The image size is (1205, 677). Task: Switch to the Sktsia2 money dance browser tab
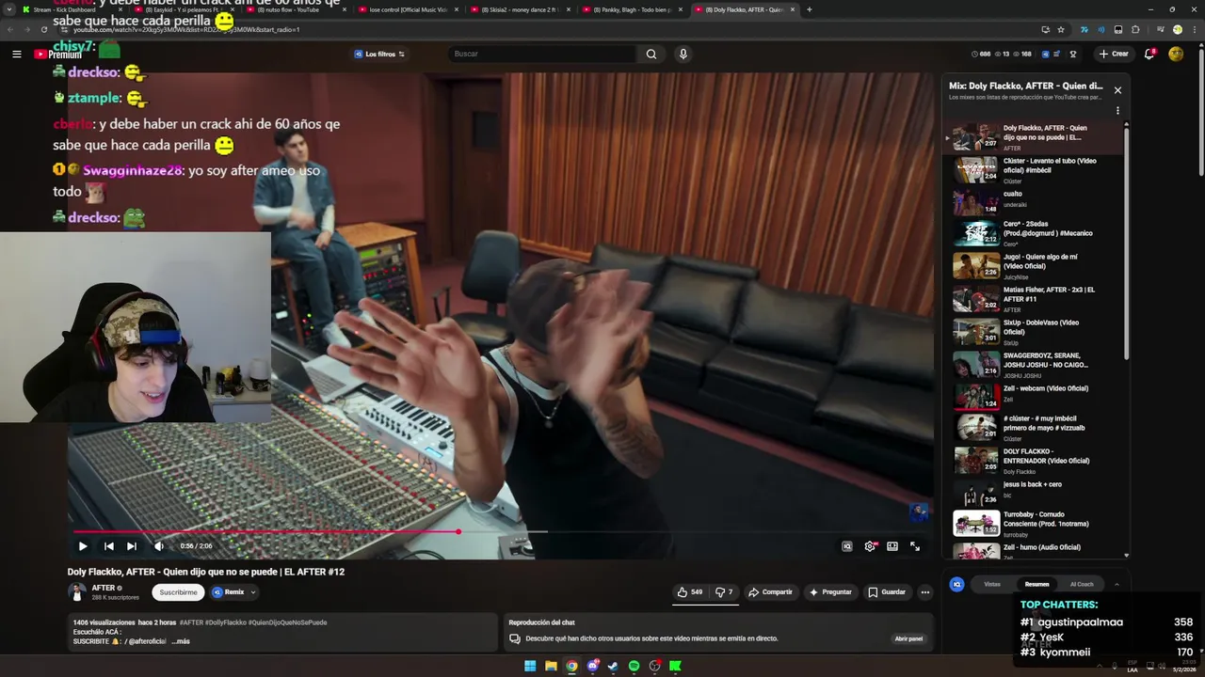(x=519, y=9)
